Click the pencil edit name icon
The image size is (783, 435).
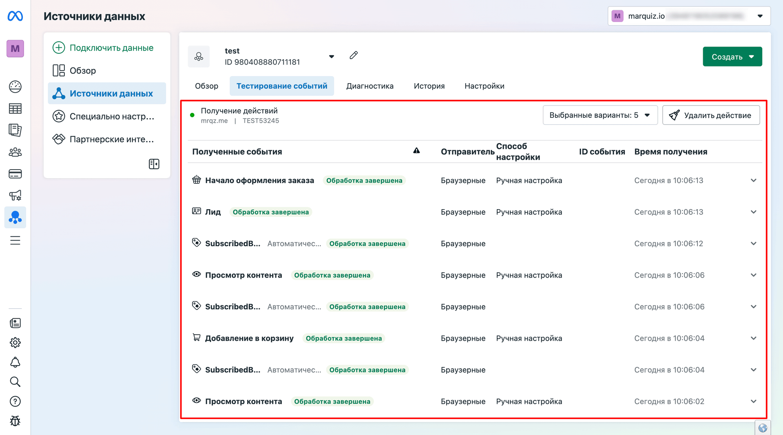(x=354, y=55)
